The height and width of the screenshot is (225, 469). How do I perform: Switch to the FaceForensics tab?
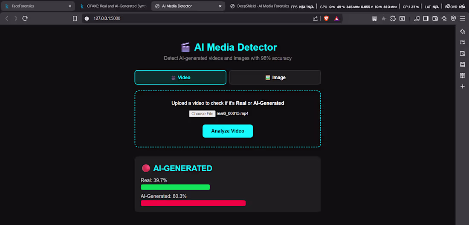(x=38, y=6)
